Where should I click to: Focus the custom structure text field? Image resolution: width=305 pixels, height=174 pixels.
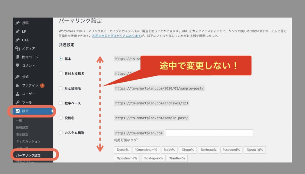coord(209,133)
